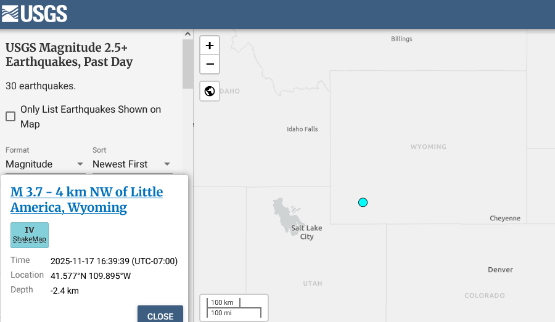Open the M 3.7 Little America earthquake link
555x322 pixels.
point(86,199)
